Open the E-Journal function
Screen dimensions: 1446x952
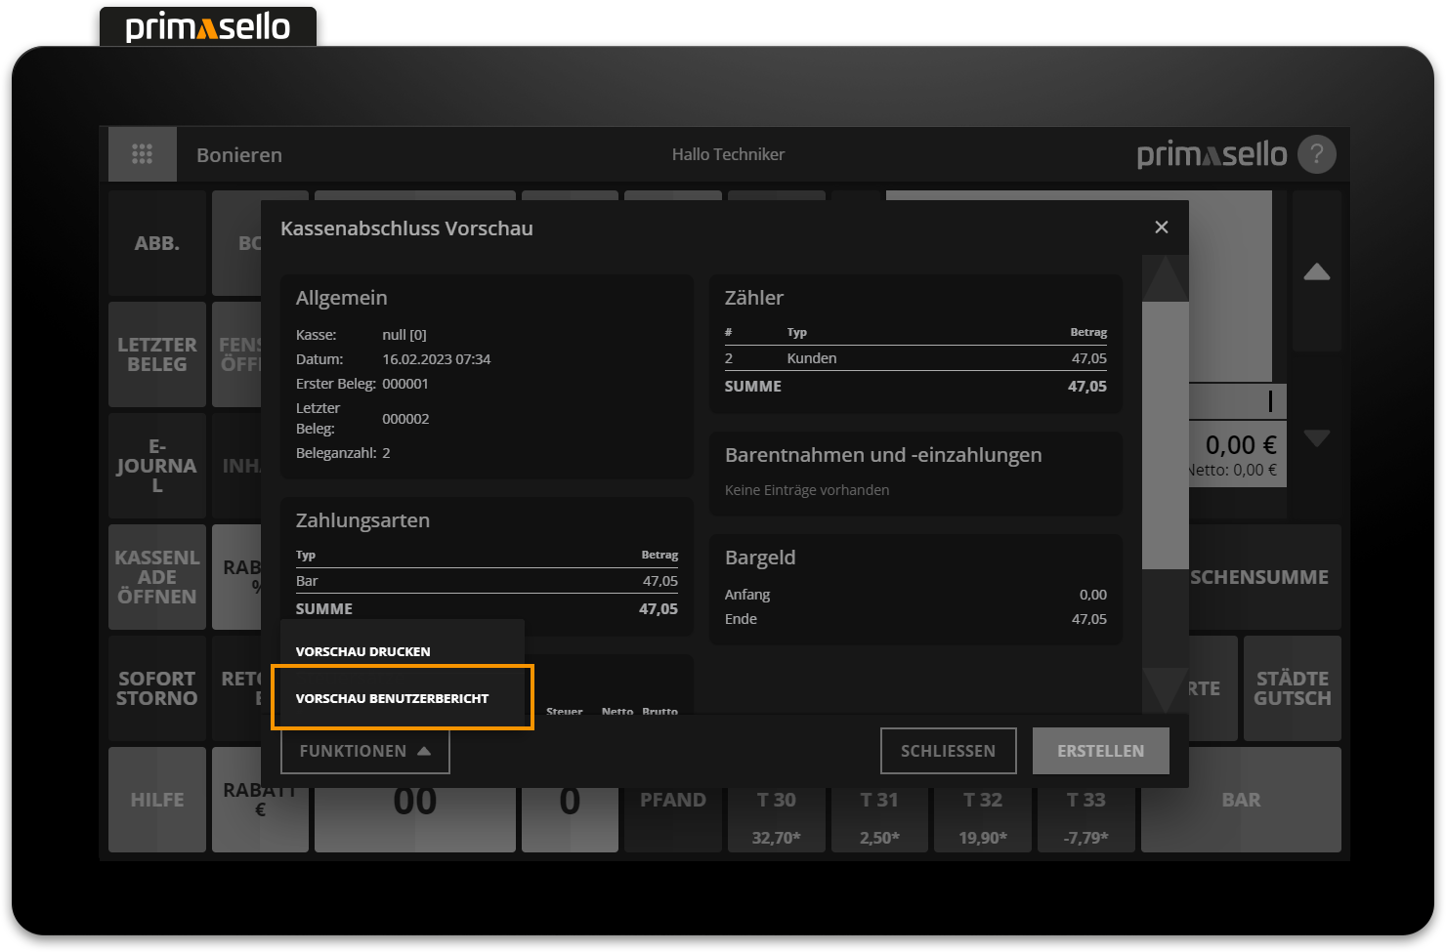point(156,466)
